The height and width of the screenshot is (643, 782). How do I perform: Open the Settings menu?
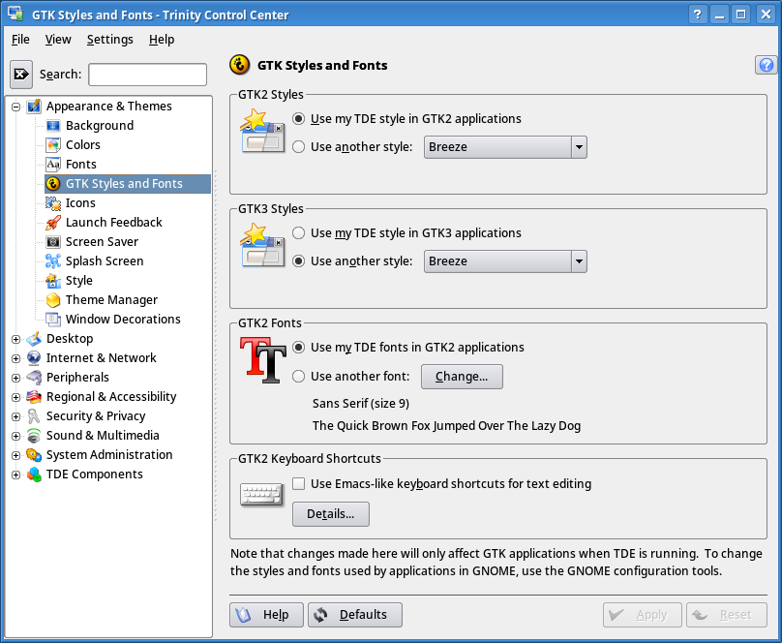(x=109, y=39)
